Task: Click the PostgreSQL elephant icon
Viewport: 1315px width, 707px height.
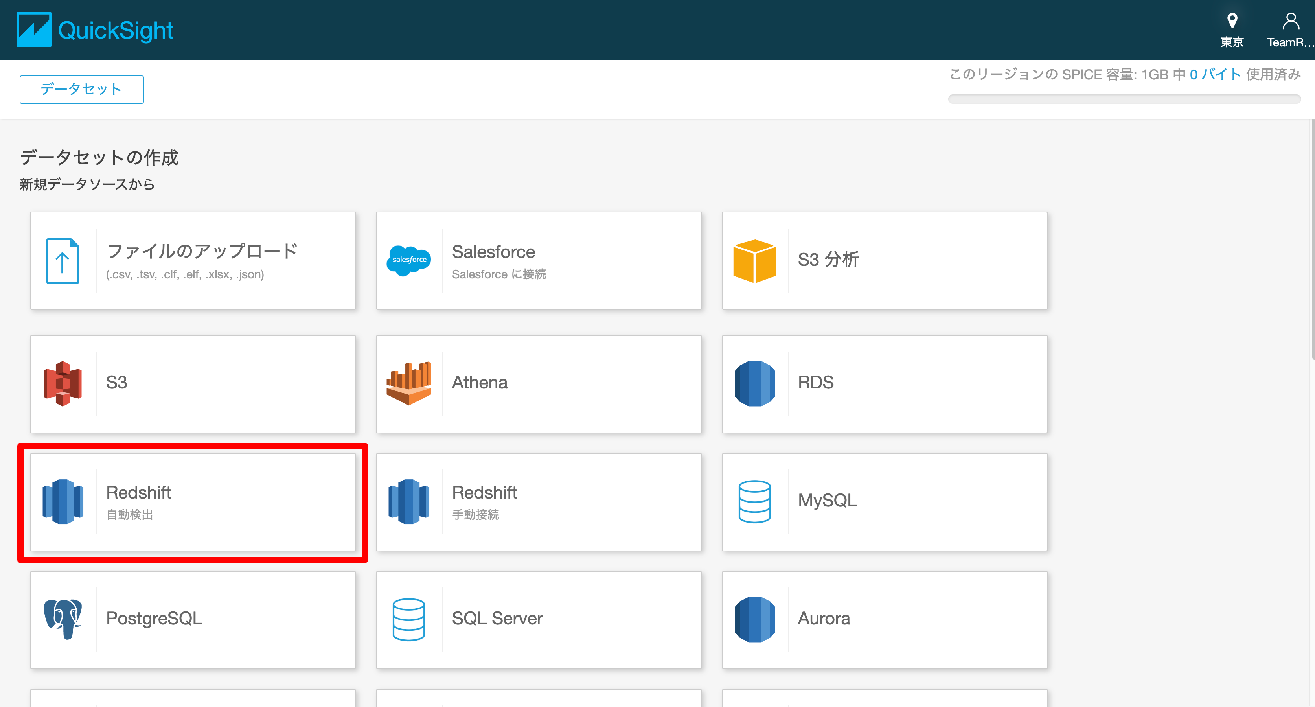Action: pyautogui.click(x=63, y=619)
